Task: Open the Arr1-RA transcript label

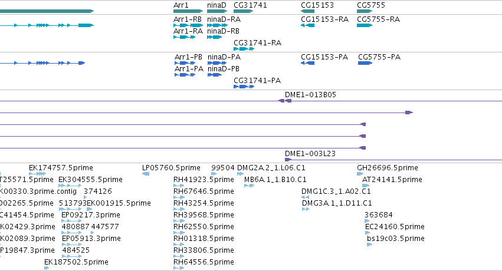Action: [x=188, y=31]
